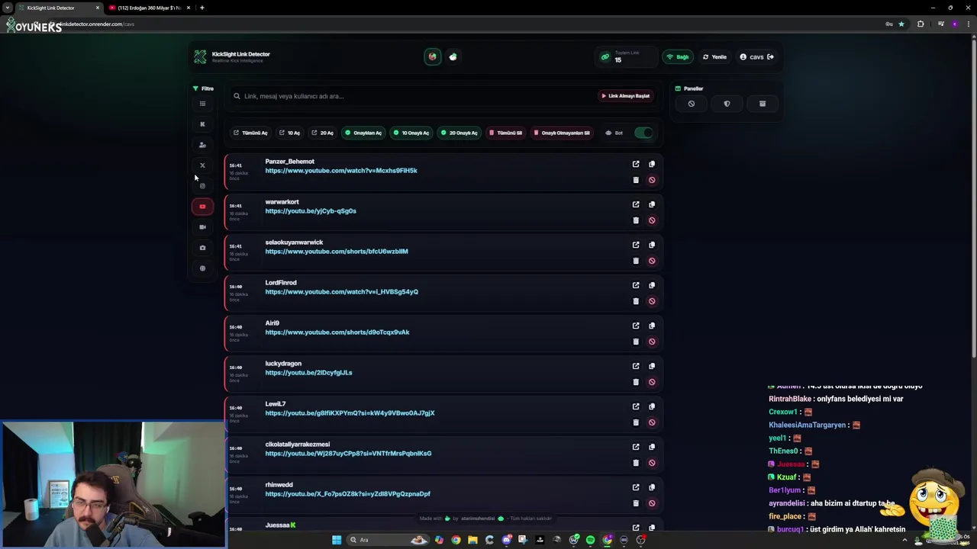Viewport: 977px width, 549px height.
Task: Click the 20 Aç button
Action: 322,133
